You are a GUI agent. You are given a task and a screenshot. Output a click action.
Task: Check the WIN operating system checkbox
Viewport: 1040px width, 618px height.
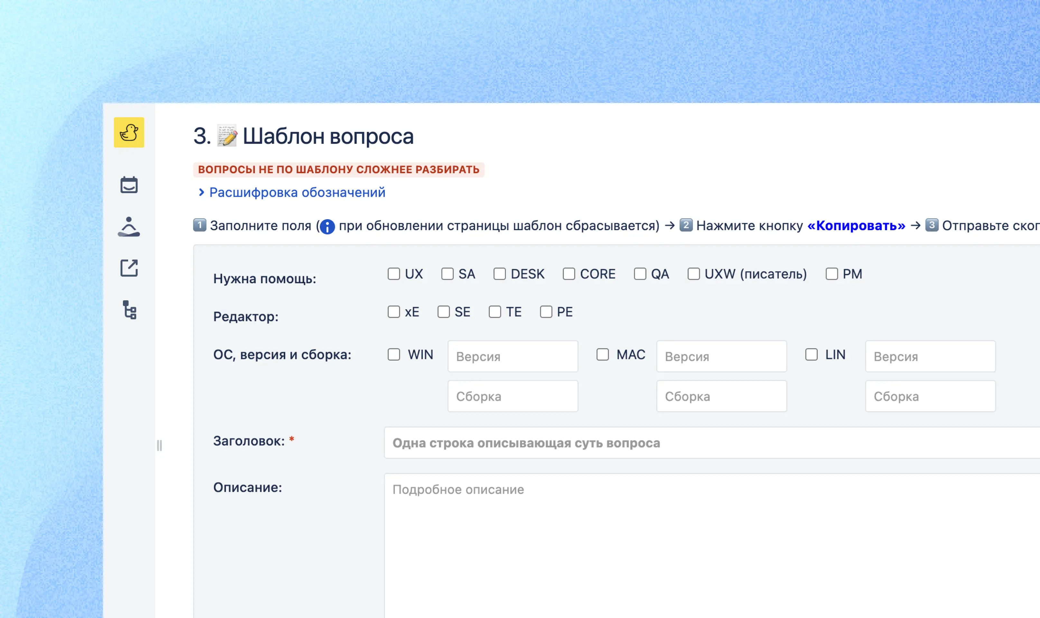coord(394,354)
